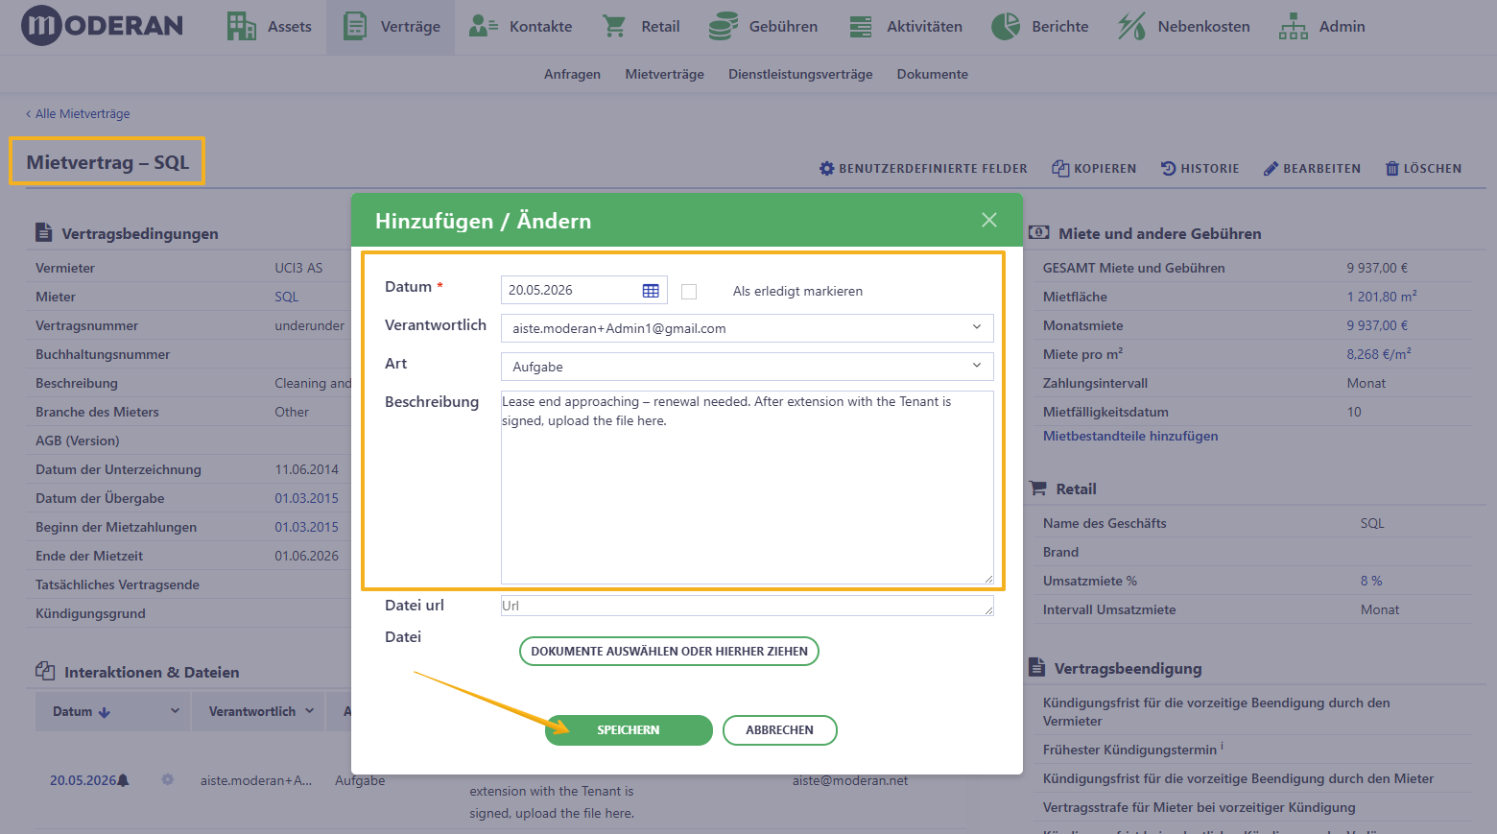Viewport: 1497px width, 834px height.
Task: Click the Abbrechen button
Action: [779, 730]
